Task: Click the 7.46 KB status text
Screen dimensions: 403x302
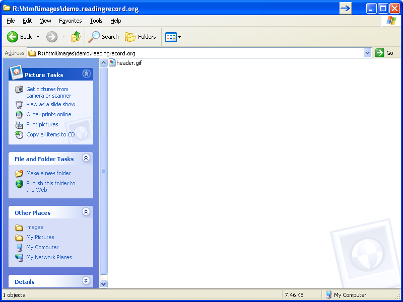Action: point(294,295)
